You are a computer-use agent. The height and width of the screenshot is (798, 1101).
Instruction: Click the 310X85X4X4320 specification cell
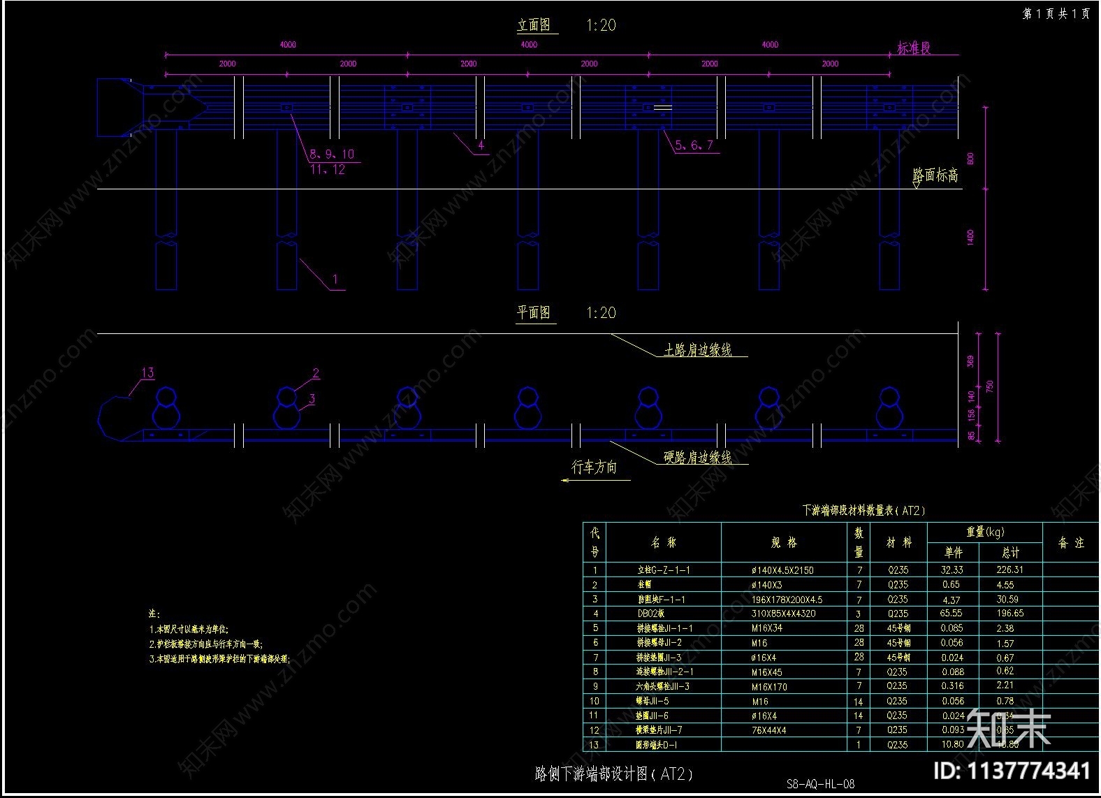783,614
